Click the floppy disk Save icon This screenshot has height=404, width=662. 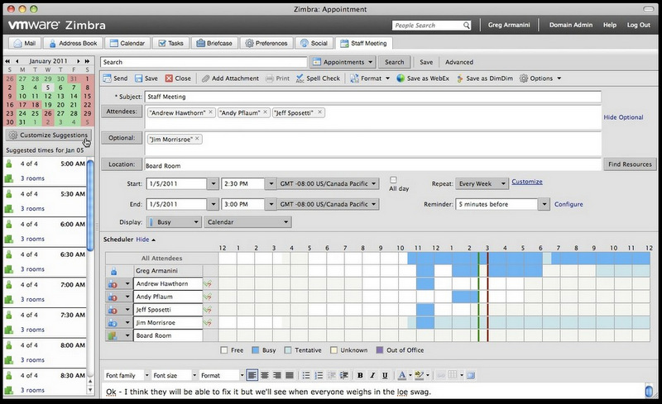click(138, 78)
